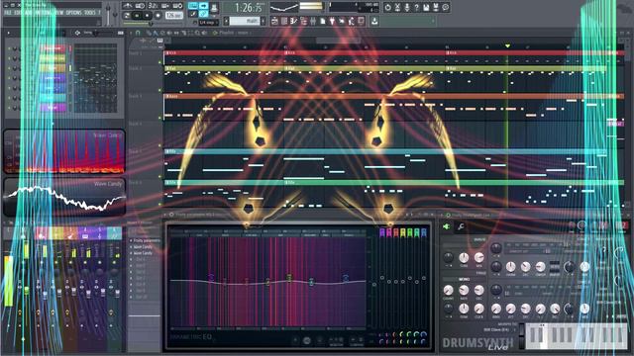The image size is (634, 356).
Task: Toggle the 3.2 countdown-before-recording icon
Action: (x=153, y=6)
